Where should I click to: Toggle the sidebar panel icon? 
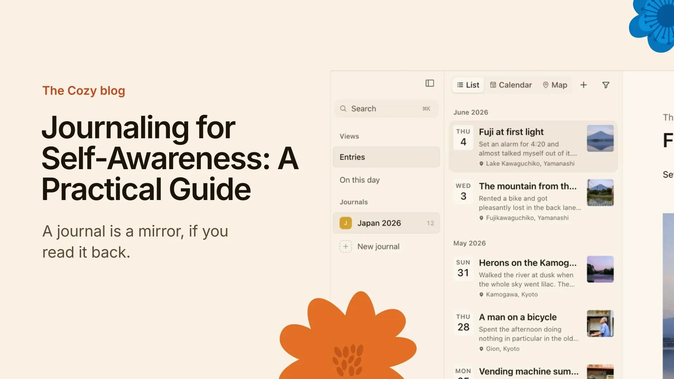click(x=430, y=83)
